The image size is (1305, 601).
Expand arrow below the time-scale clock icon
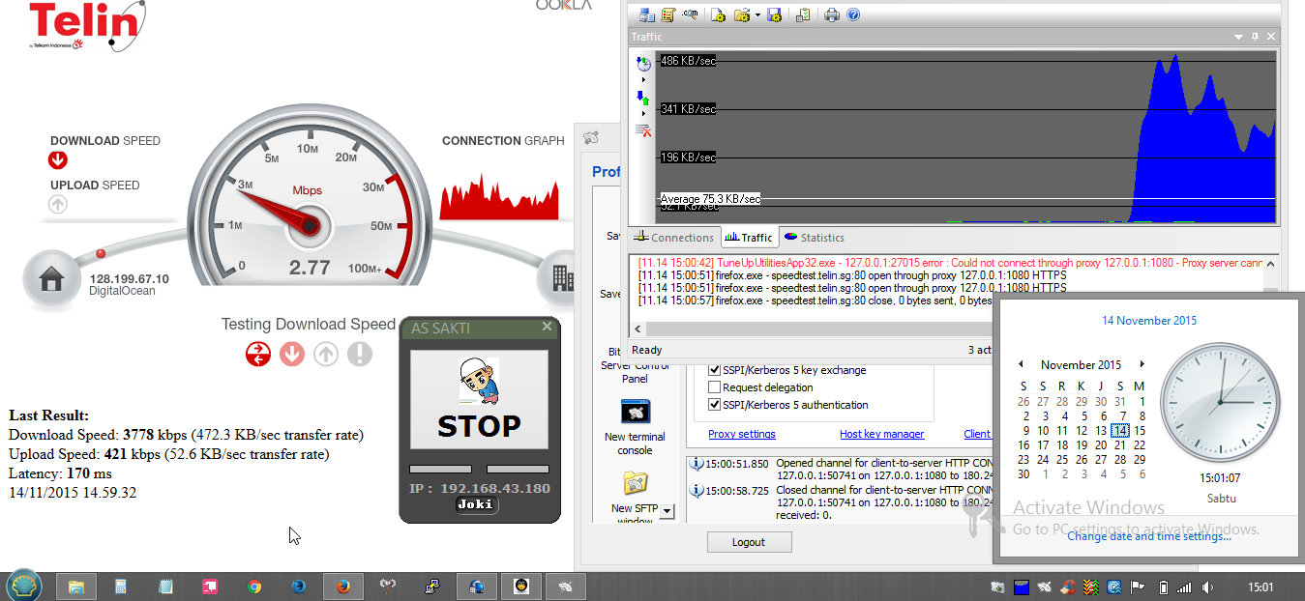point(643,79)
